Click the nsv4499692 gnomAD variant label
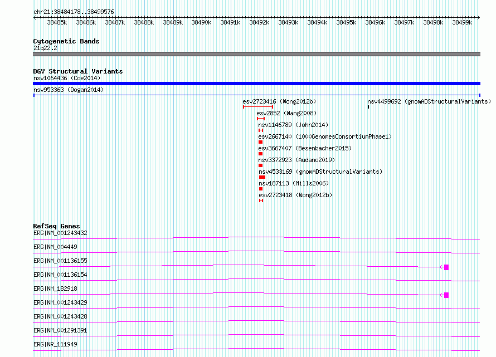 tap(429, 101)
